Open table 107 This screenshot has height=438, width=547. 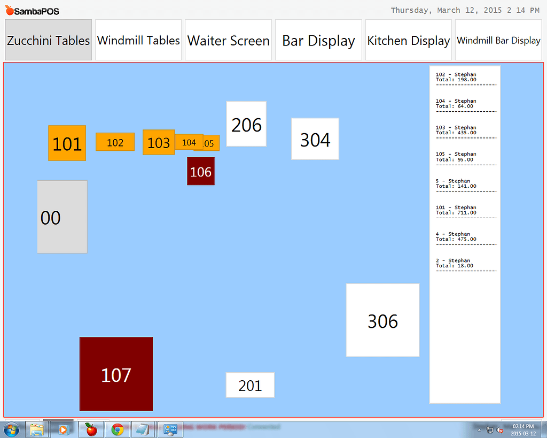(x=116, y=374)
